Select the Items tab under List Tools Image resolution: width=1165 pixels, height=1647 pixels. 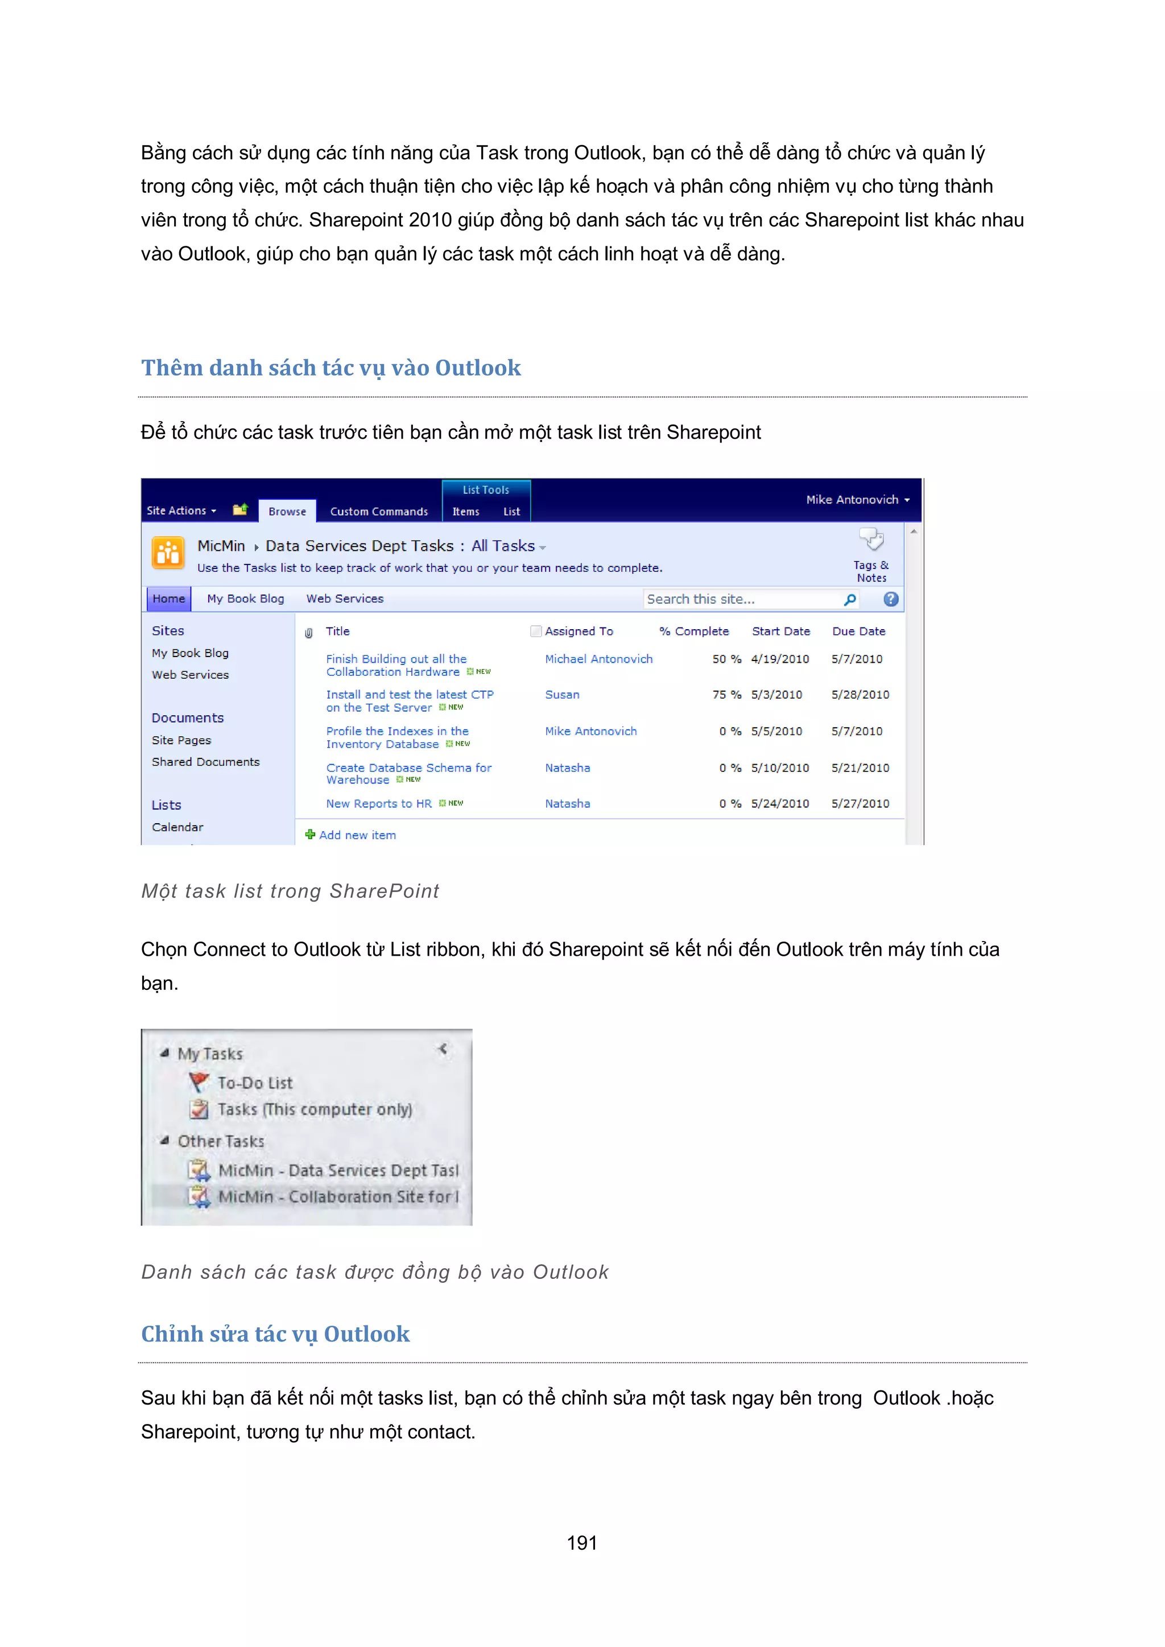coord(465,511)
